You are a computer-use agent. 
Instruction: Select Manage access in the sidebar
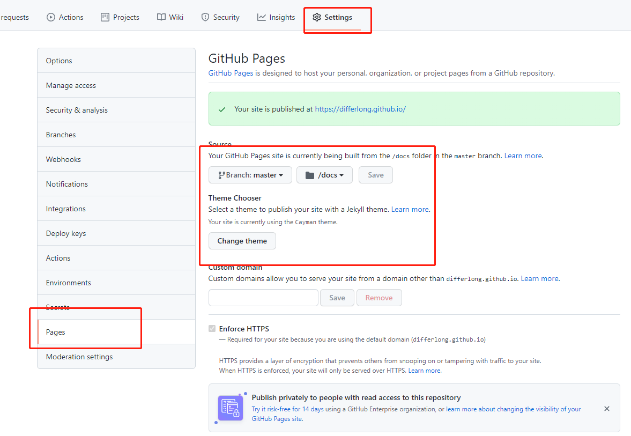[x=116, y=85]
